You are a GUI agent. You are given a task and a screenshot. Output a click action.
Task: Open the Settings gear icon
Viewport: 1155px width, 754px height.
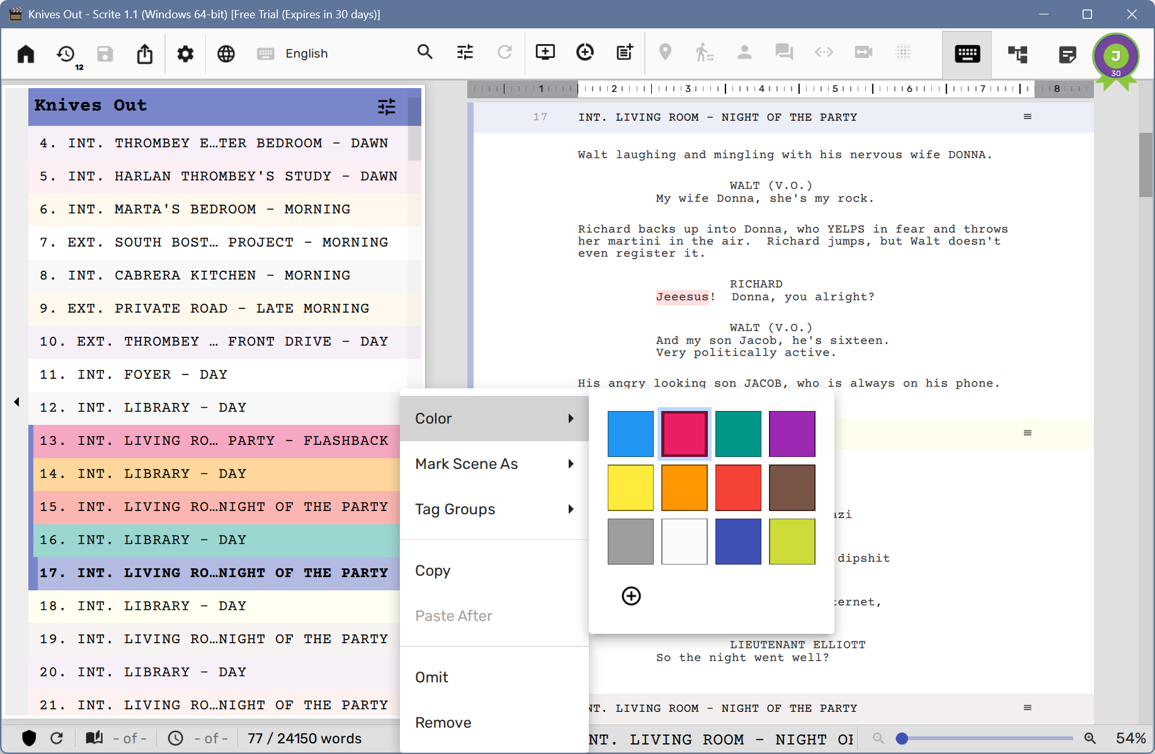[x=185, y=53]
